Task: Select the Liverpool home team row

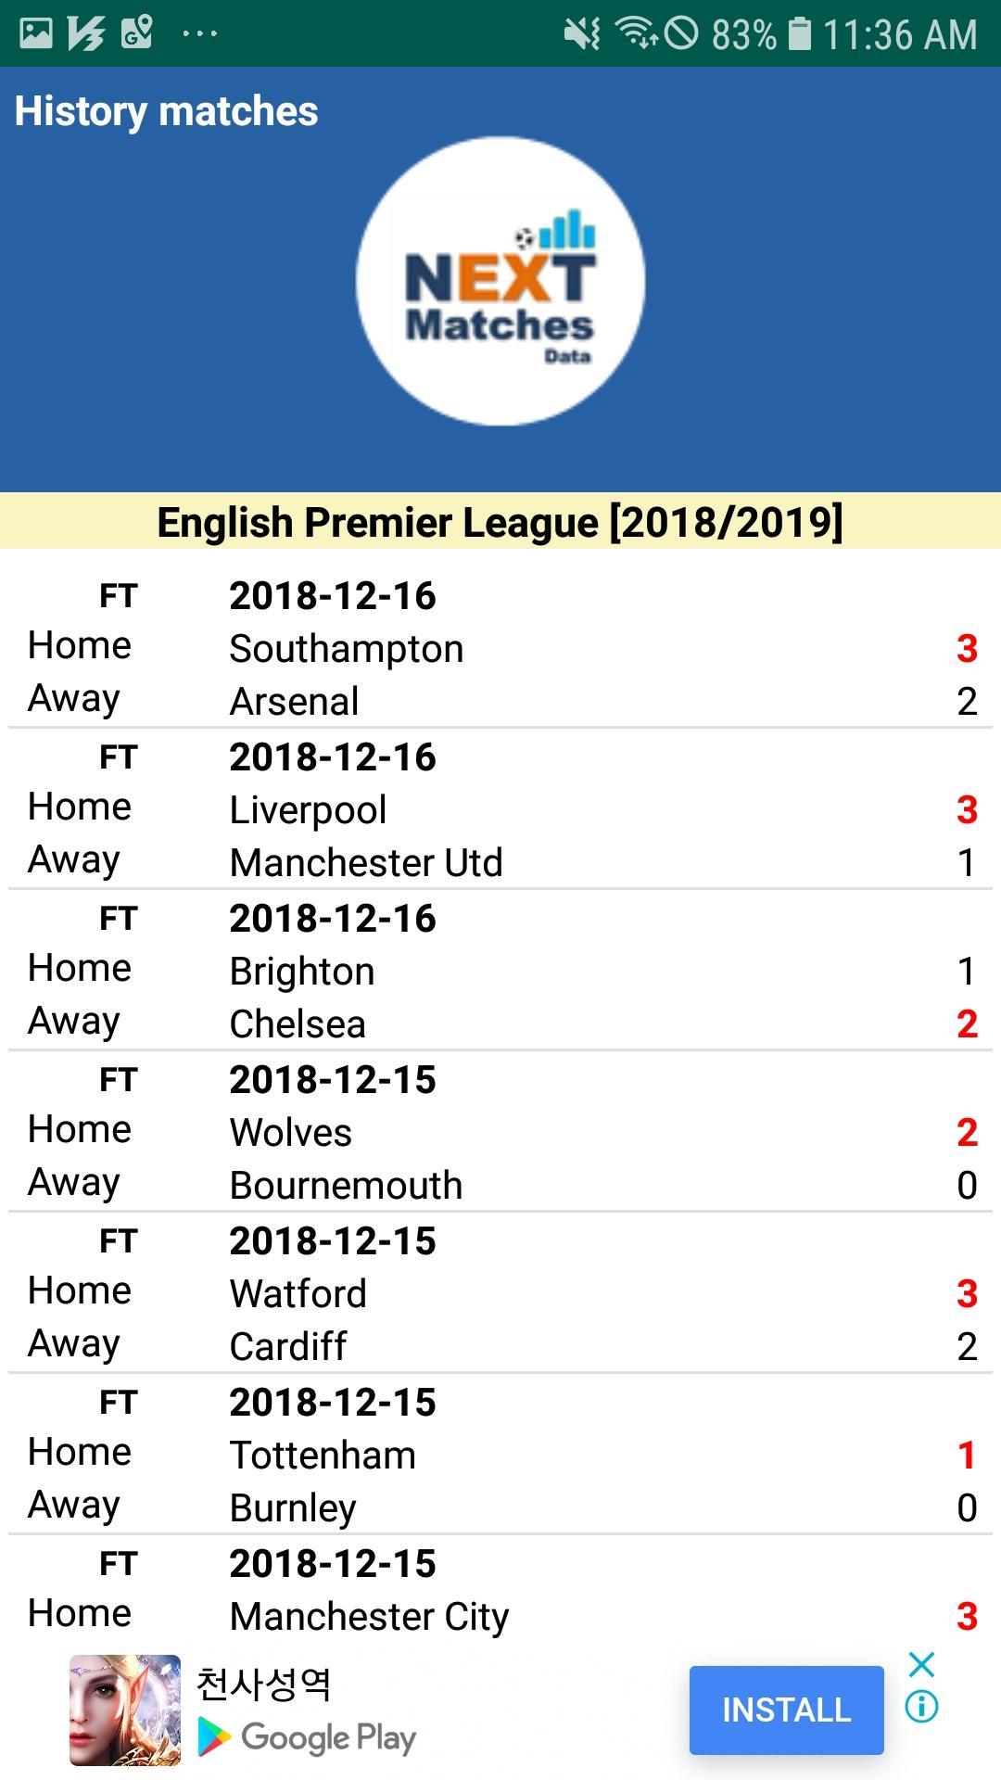Action: click(500, 810)
